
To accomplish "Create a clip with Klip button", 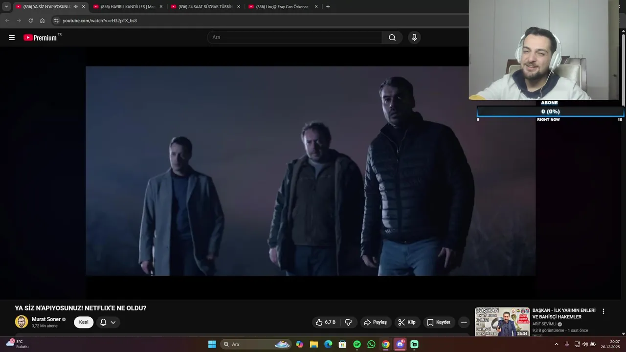I will pos(407,322).
